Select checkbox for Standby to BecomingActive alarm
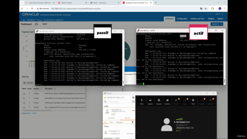The height and width of the screenshot is (139, 247). (24, 103)
